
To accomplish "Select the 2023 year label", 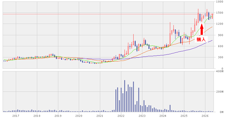I will tap(142, 116).
